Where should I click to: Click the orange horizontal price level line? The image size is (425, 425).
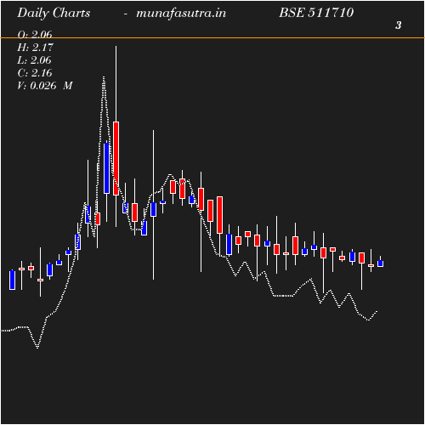click(212, 37)
